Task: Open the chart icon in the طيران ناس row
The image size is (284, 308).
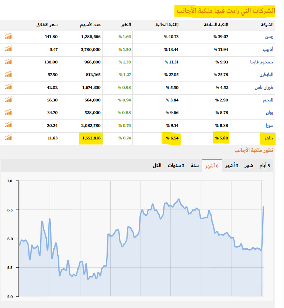Action: click(8, 87)
